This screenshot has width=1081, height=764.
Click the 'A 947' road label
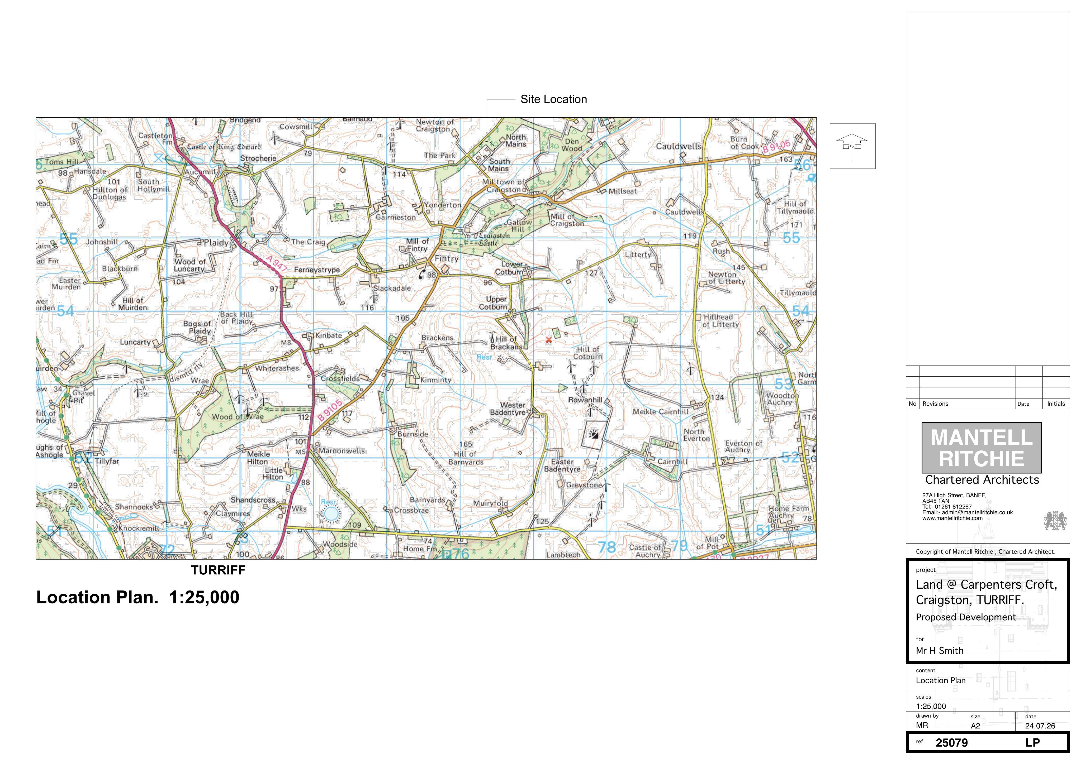(x=276, y=263)
